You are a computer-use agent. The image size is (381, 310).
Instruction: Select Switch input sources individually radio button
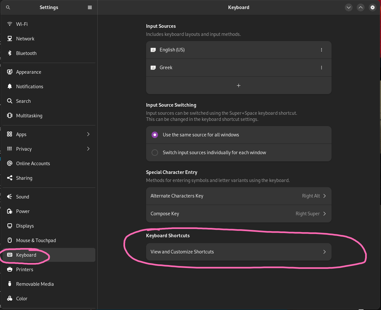[x=155, y=153]
